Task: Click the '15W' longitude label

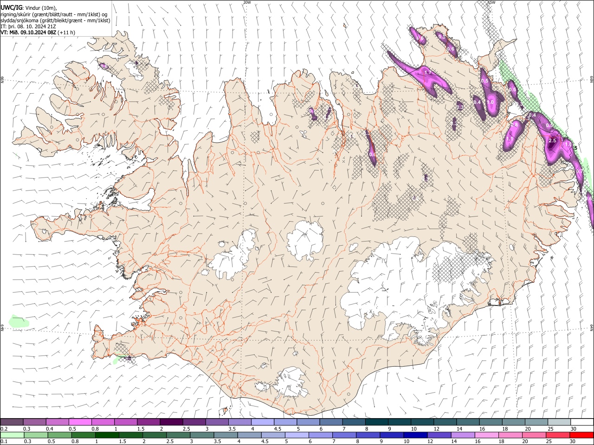Action: (x=491, y=2)
